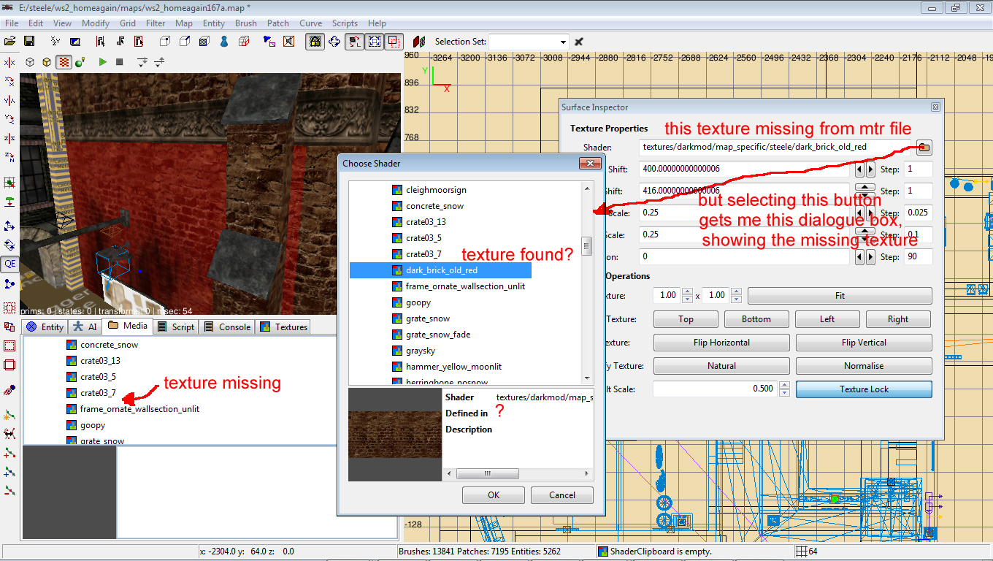This screenshot has height=561, width=993.
Task: Click the shader browse folder button in Surface Inspector
Action: coord(924,148)
